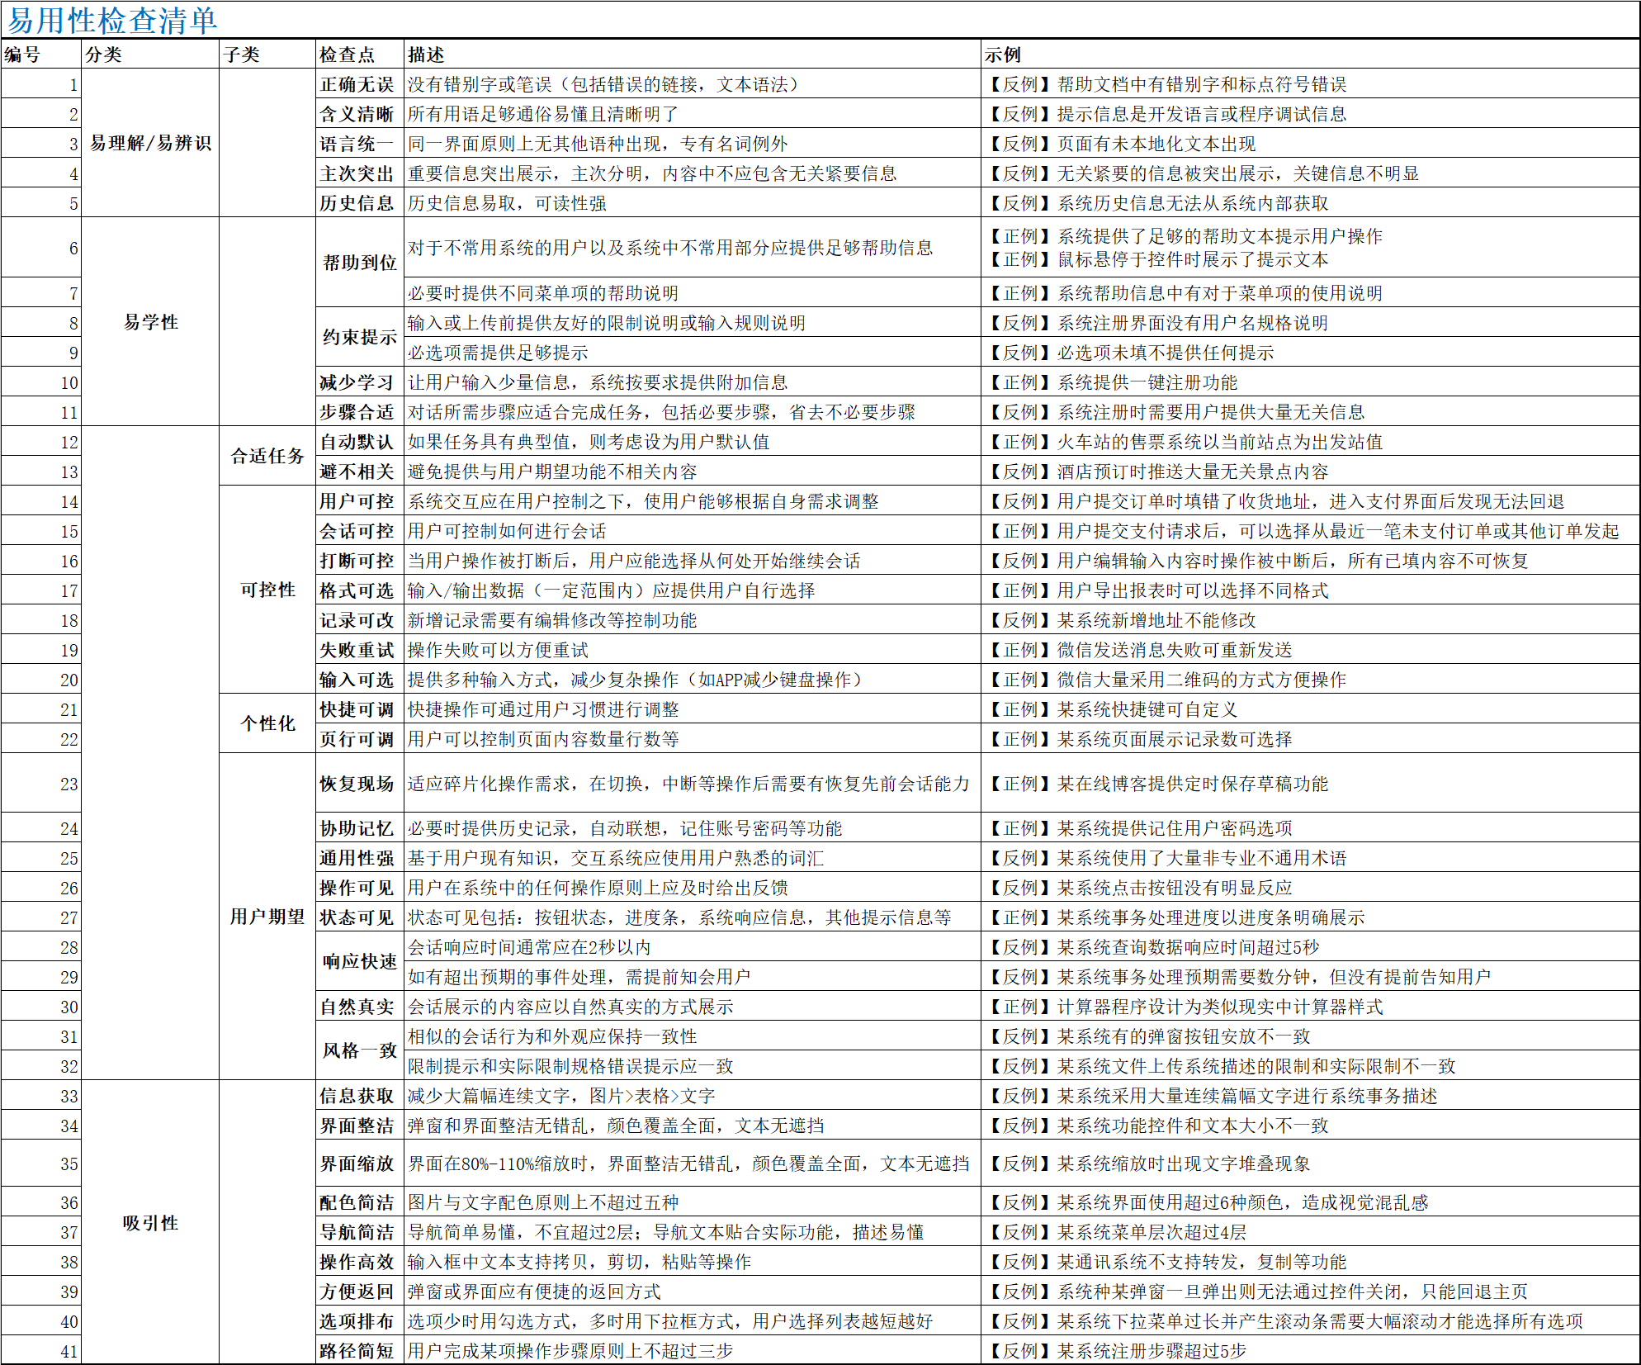
Task: Select row number 41 cell
Action: coord(69,1351)
